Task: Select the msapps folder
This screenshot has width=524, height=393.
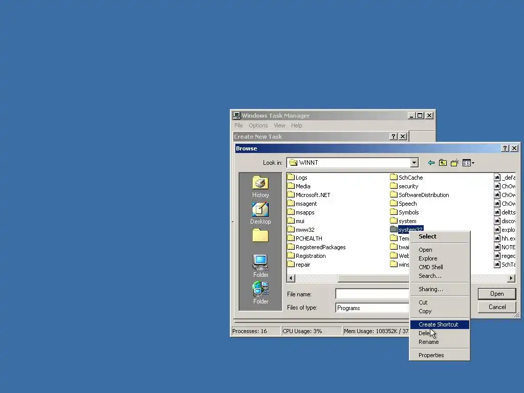Action: click(x=301, y=212)
